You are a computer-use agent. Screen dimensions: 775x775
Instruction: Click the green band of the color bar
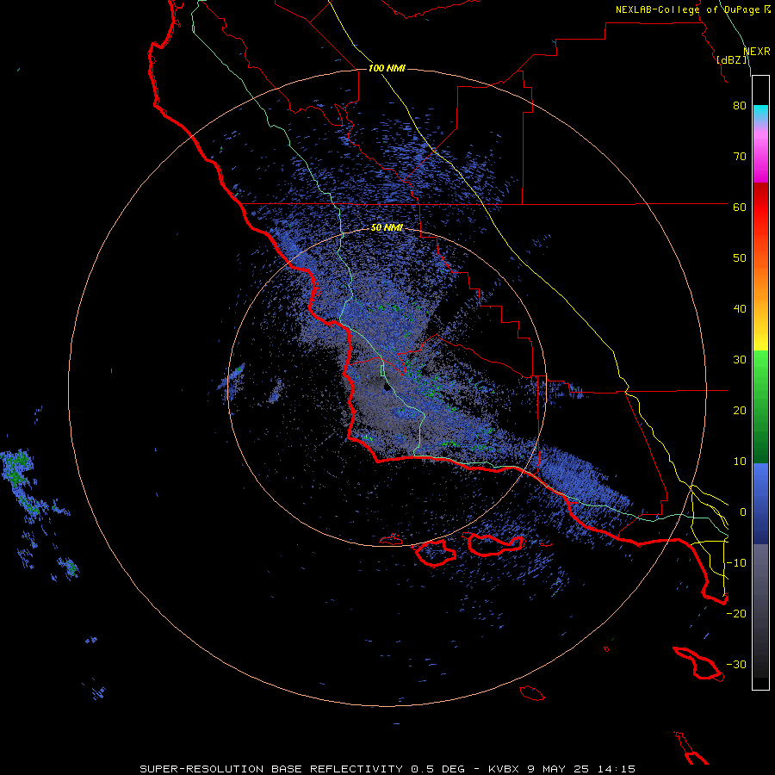(760, 406)
